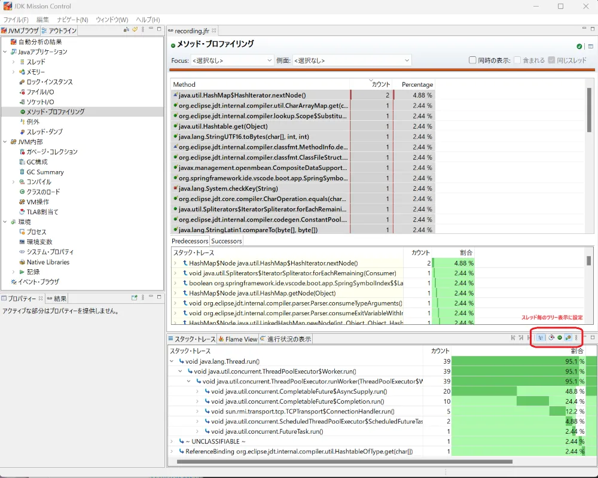
Task: Minimize the editor area
Action: [x=584, y=28]
